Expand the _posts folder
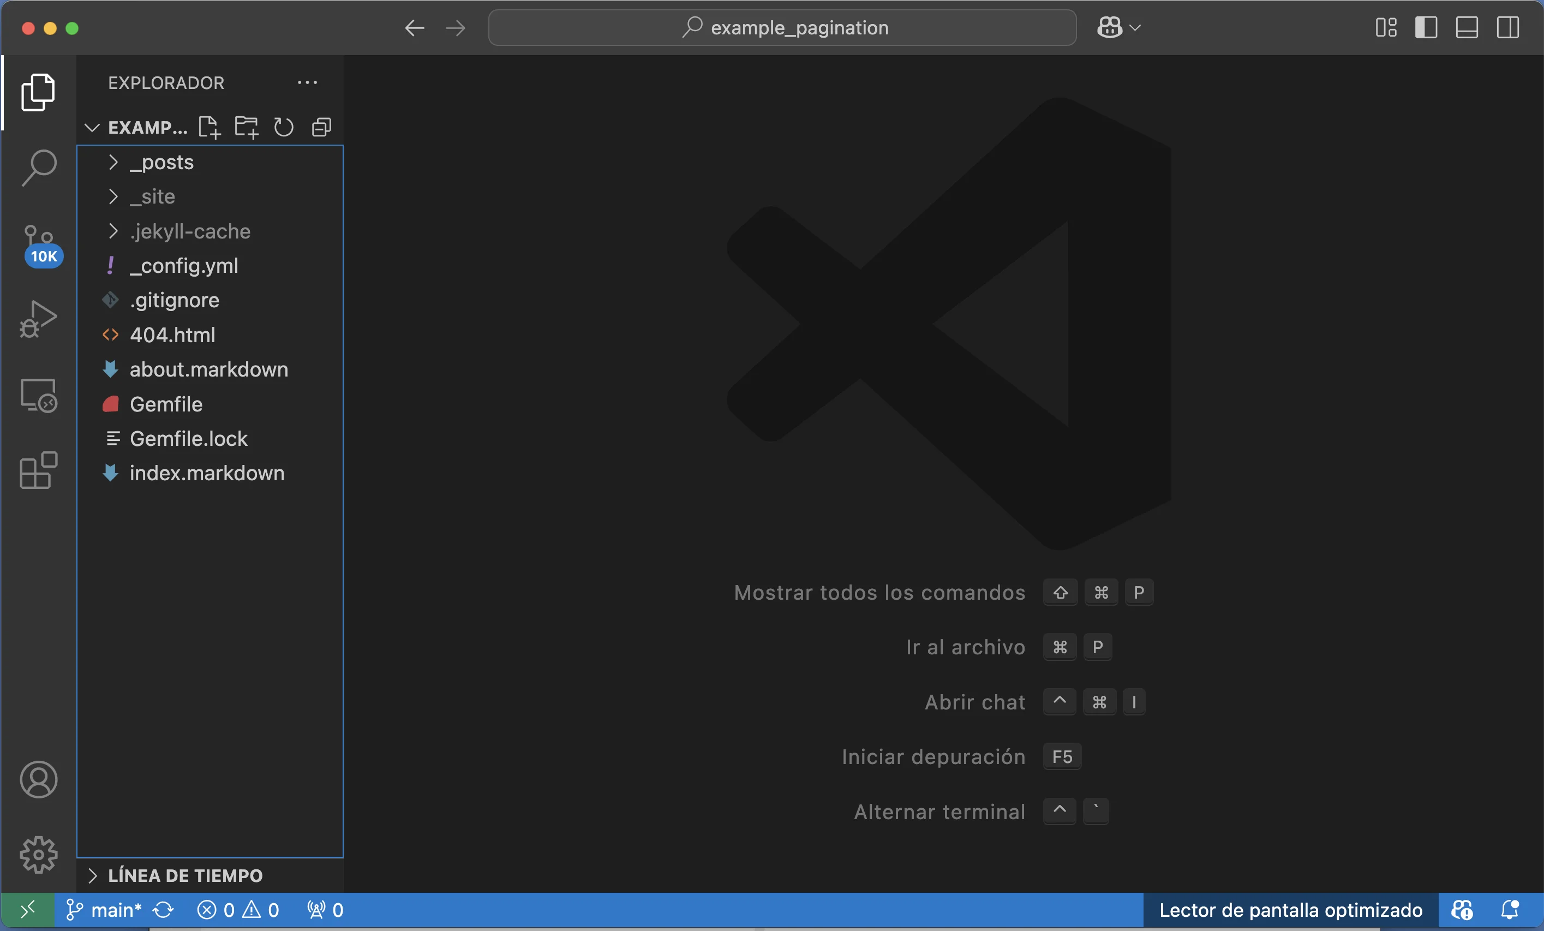 (x=210, y=163)
